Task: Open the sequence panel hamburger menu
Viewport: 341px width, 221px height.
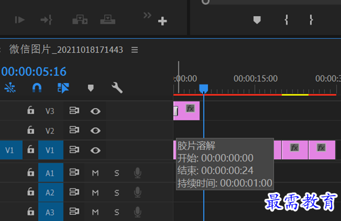Action: click(135, 50)
